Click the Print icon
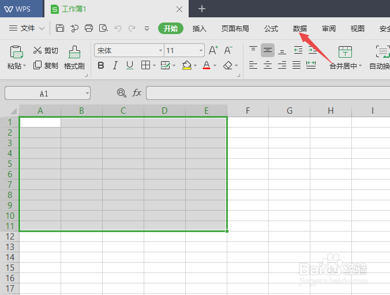 tap(88, 28)
